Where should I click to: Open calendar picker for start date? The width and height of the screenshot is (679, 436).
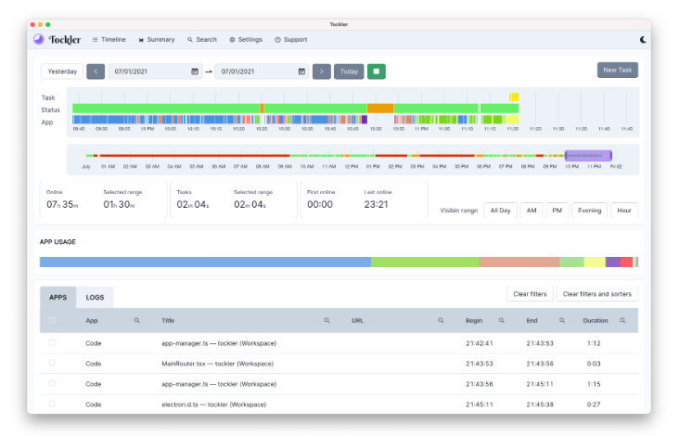click(x=195, y=71)
